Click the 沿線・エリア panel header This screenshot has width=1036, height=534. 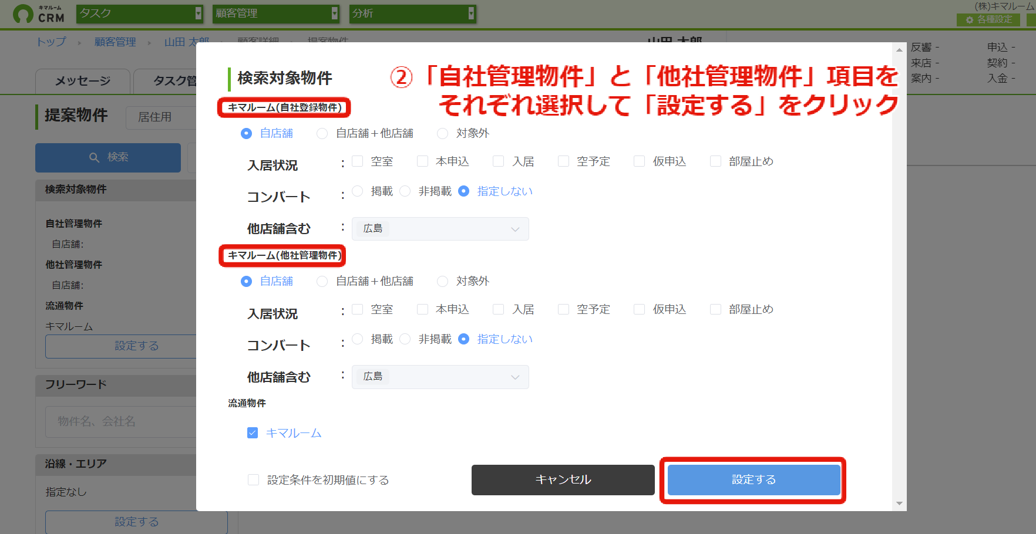[116, 464]
